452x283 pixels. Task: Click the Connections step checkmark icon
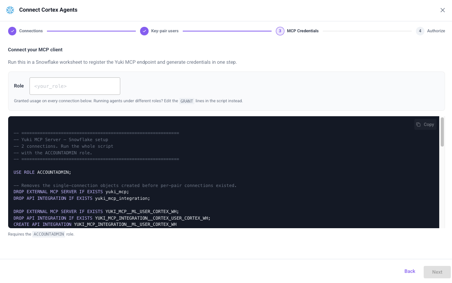(12, 31)
